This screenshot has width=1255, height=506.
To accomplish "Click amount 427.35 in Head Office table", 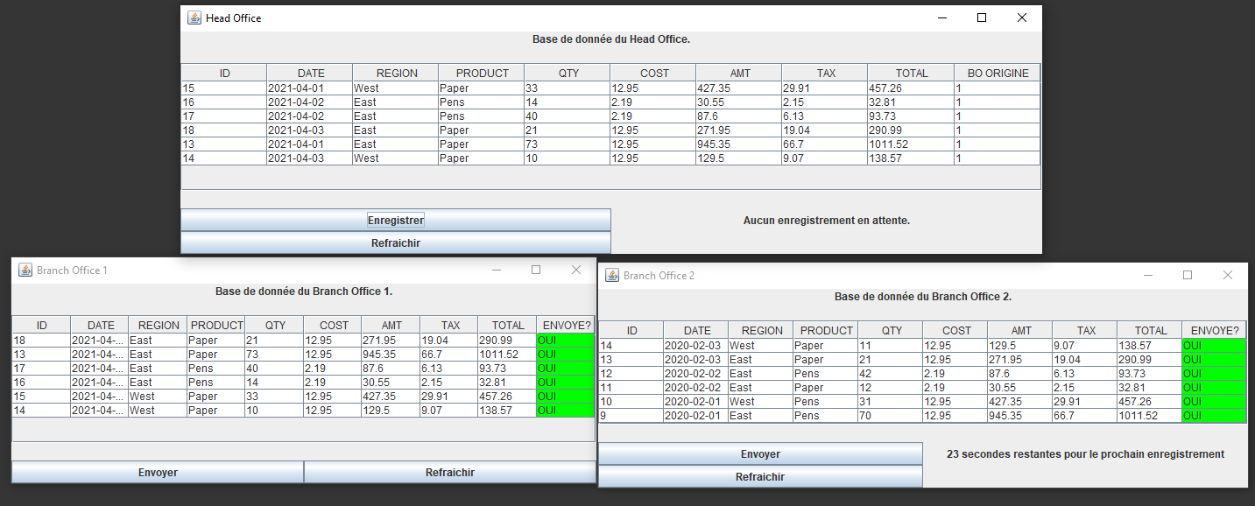I will [739, 88].
